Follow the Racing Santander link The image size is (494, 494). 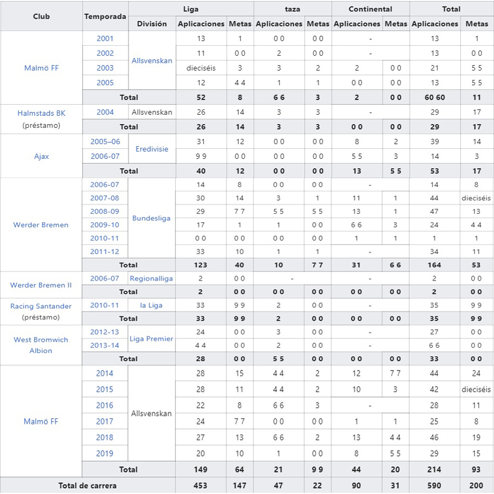coord(41,306)
